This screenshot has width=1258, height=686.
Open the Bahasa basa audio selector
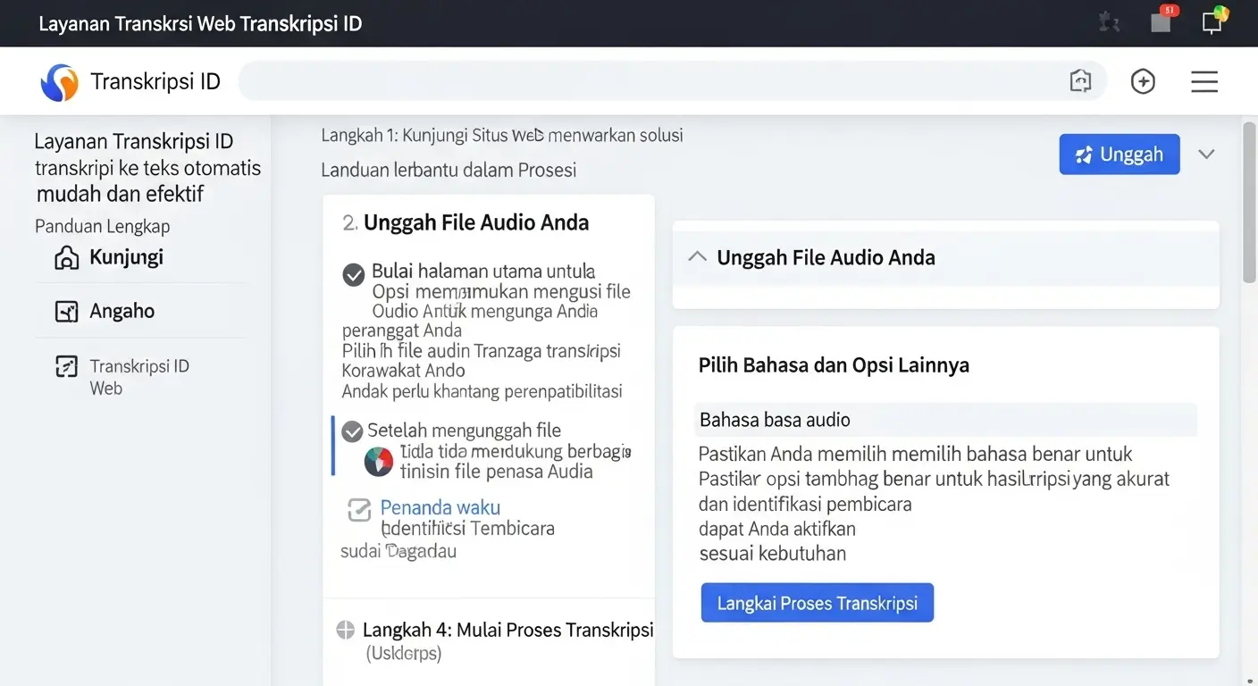coord(945,420)
